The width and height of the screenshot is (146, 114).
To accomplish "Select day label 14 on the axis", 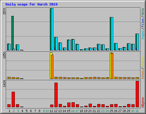I will (64, 111).
